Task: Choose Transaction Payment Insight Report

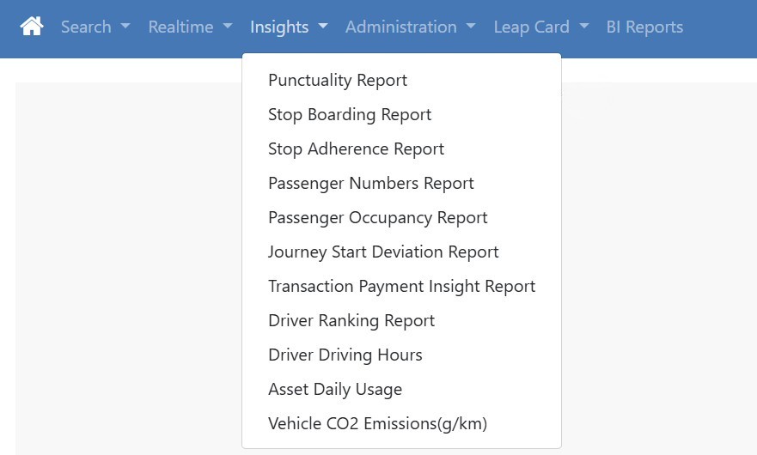Action: [401, 286]
